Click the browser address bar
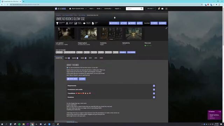 coord(106,5)
